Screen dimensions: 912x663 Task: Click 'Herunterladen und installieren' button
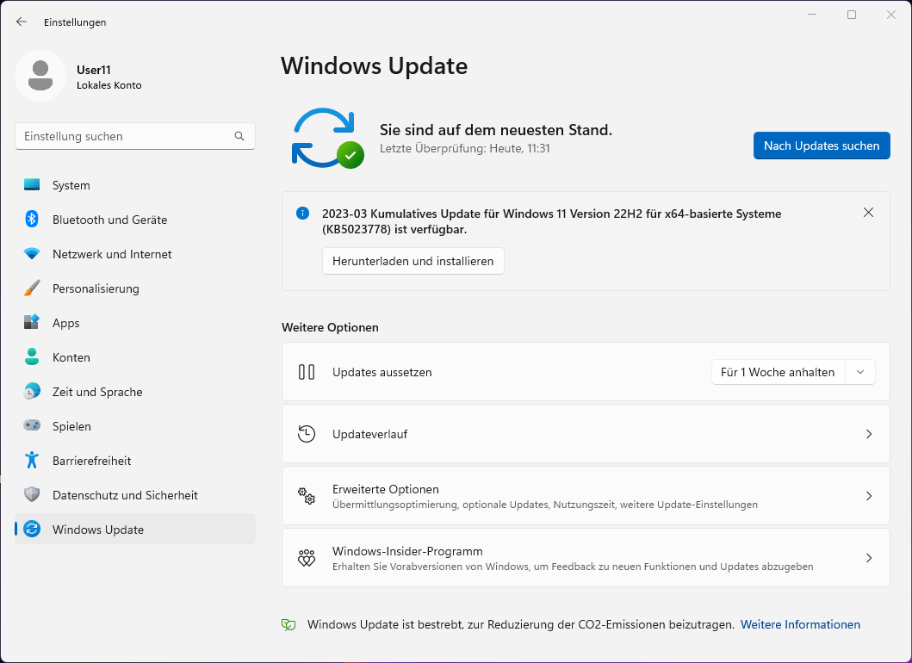[413, 261]
